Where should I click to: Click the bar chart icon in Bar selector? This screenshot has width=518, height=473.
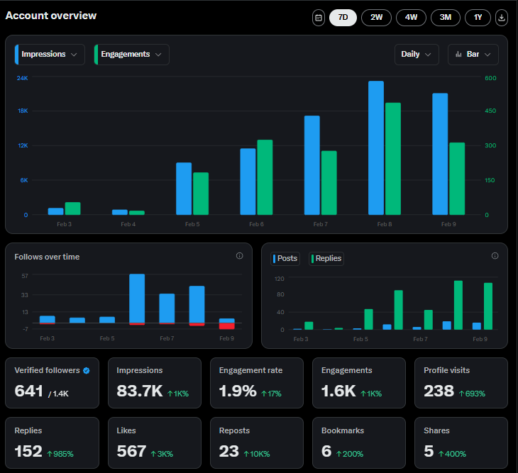tap(458, 54)
